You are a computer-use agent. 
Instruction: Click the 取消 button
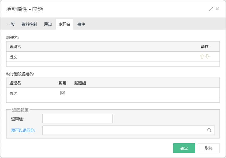click(208, 148)
